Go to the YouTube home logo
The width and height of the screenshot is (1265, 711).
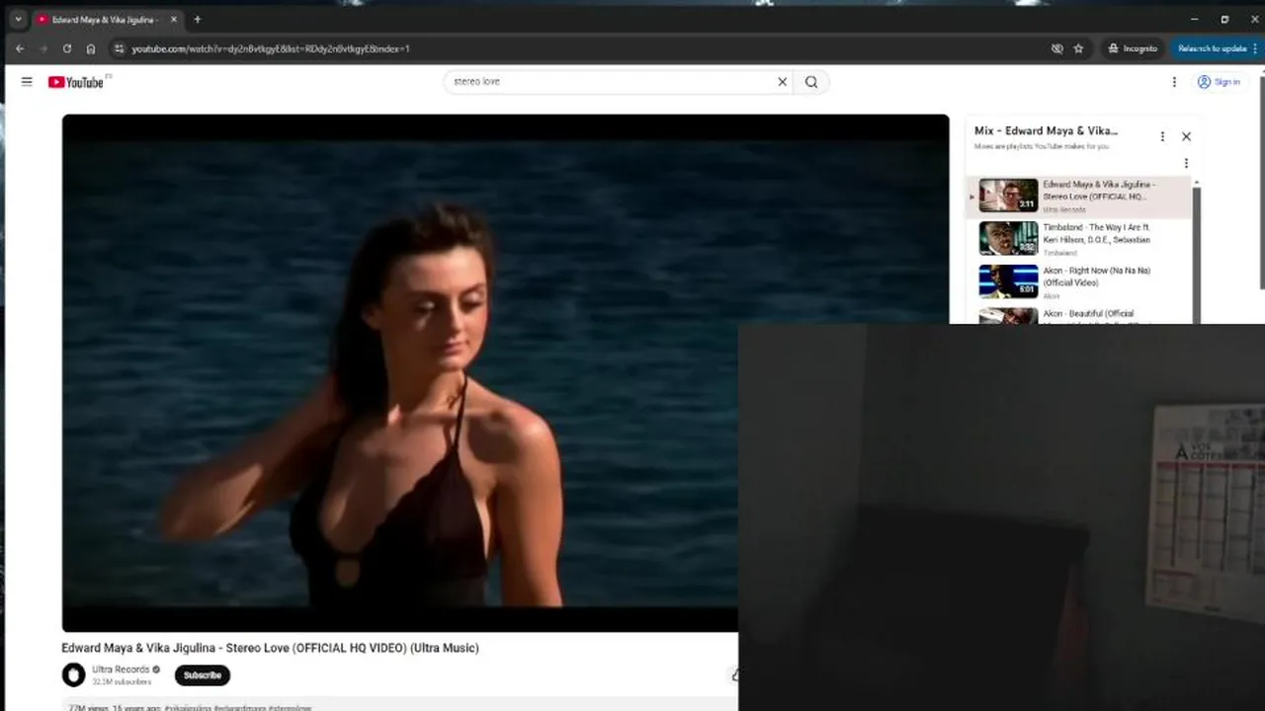tap(76, 82)
